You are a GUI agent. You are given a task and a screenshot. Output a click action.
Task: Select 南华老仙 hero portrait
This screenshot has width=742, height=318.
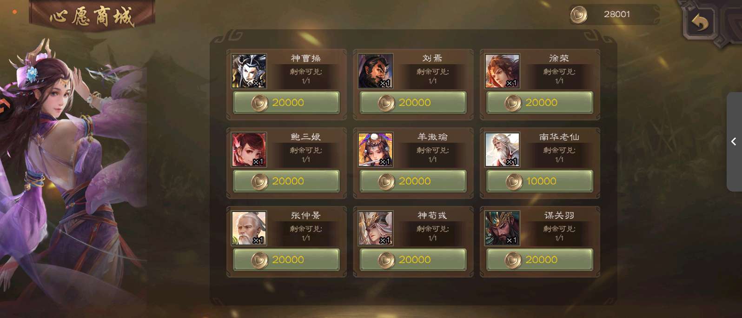tap(502, 149)
